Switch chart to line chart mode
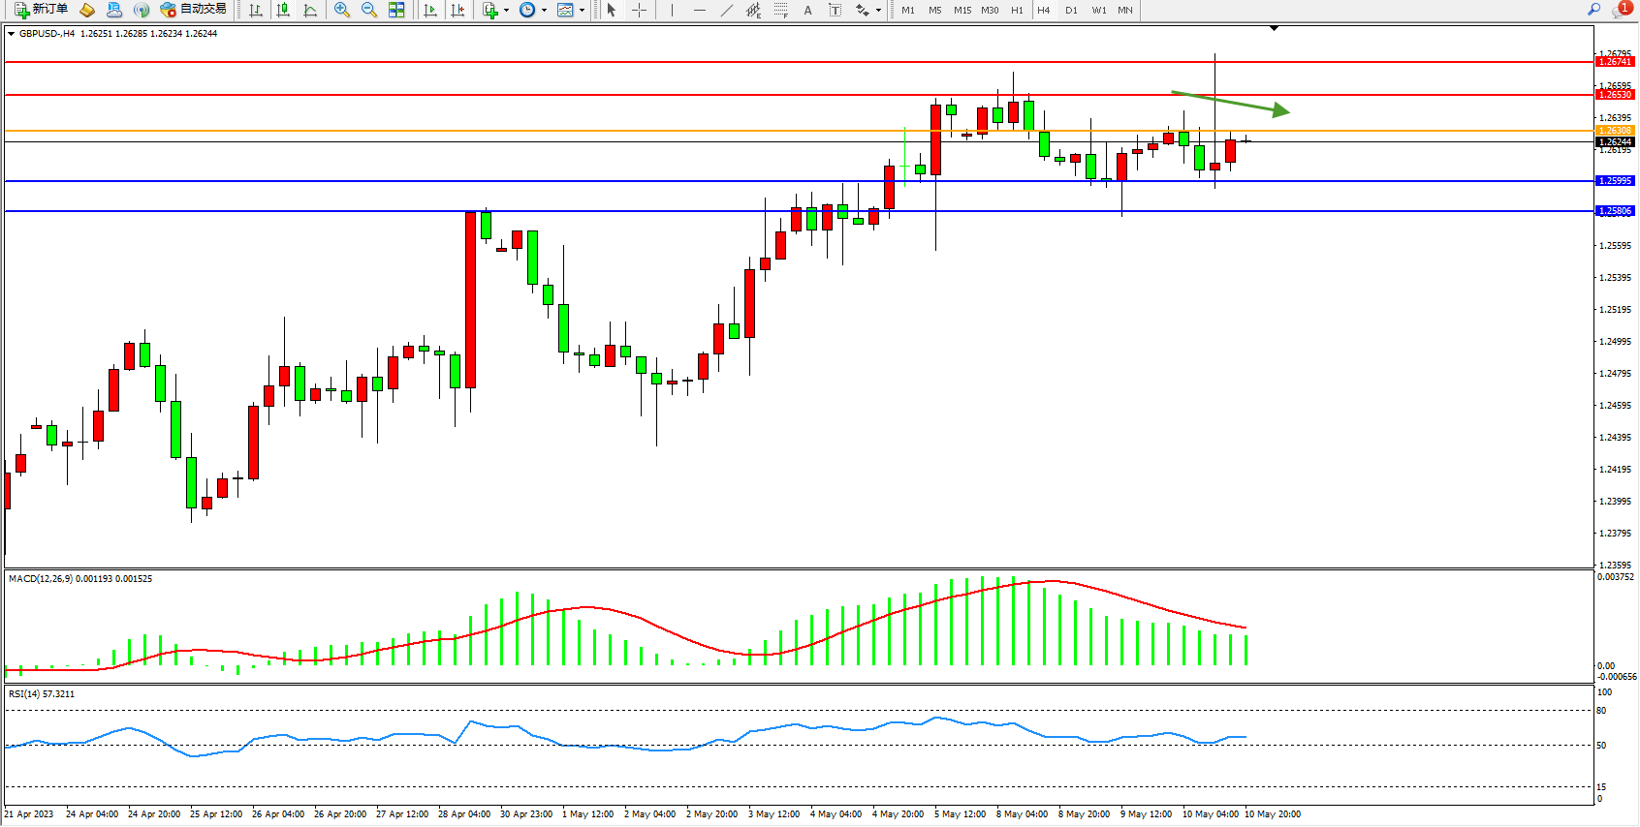 310,10
